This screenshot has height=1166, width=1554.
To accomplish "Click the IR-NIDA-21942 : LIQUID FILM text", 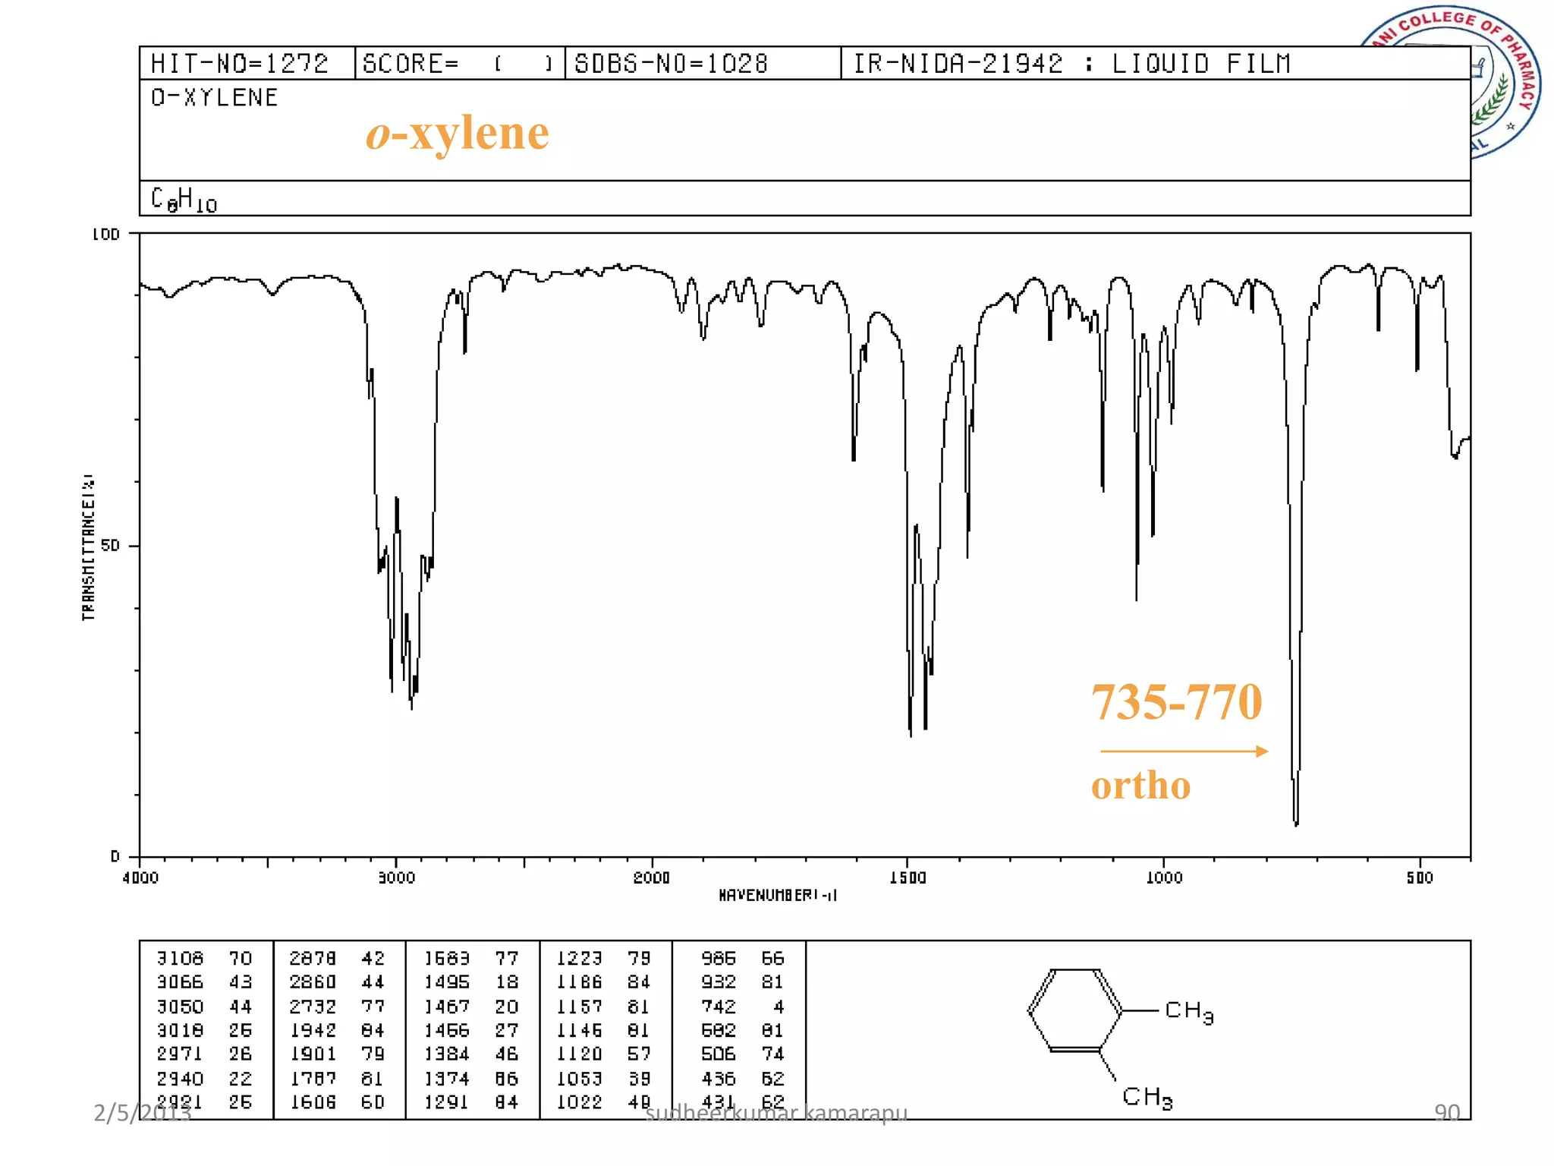I will (1072, 63).
